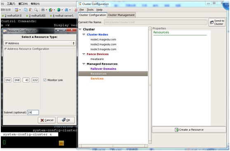Image resolution: width=230 pixels, height=151 pixels.
Task: Click the Create a Resource button
Action: 189,130
